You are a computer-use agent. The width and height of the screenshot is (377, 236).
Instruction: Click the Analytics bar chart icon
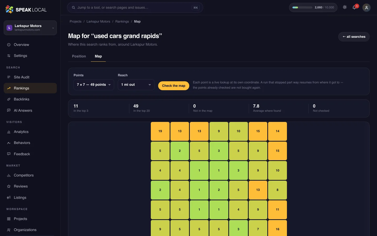9,132
